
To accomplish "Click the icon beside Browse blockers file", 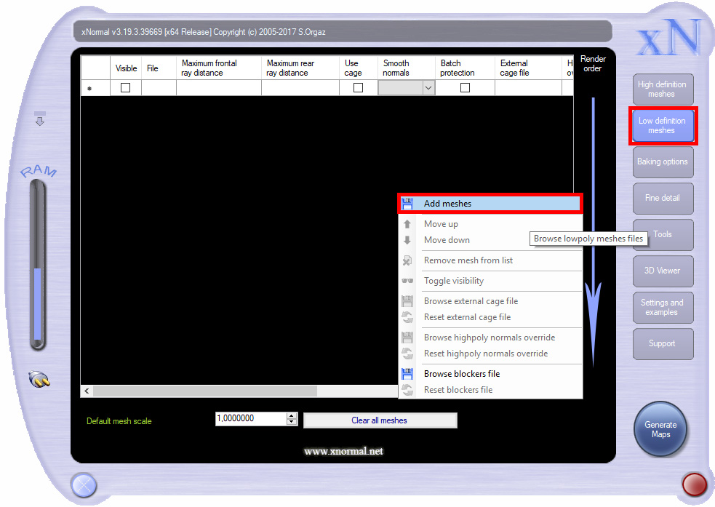I will pyautogui.click(x=407, y=374).
